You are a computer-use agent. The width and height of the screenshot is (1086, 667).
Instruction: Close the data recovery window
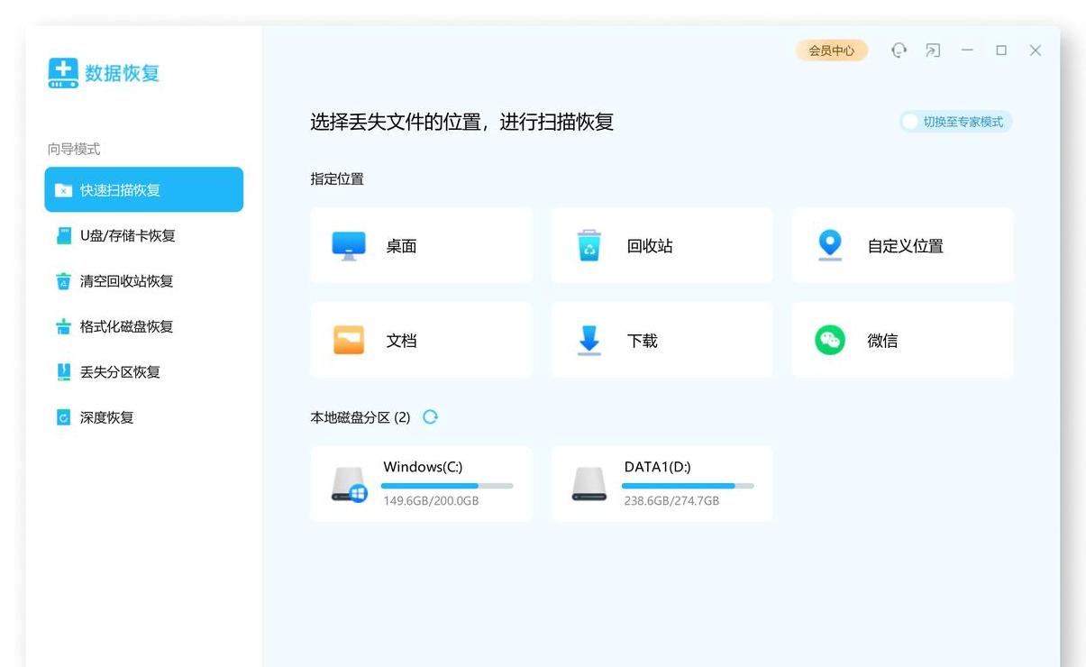coord(1036,50)
